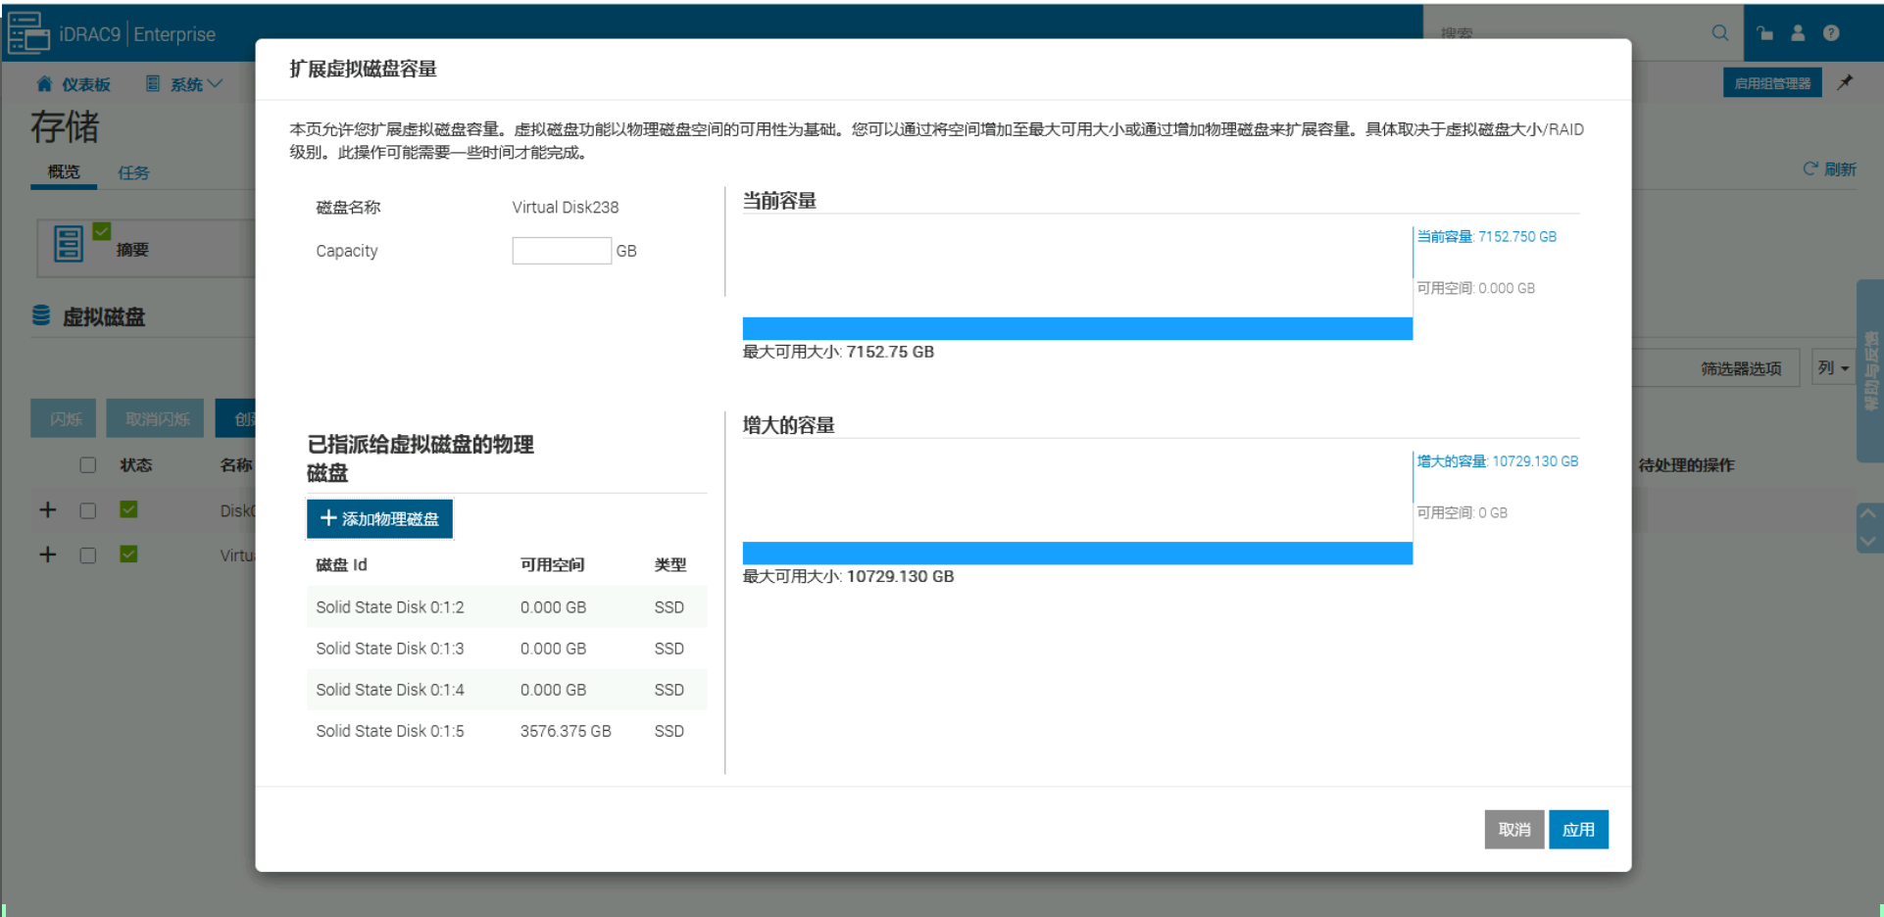The height and width of the screenshot is (917, 1884).
Task: Click the green status check for Disk0 row
Action: (128, 509)
